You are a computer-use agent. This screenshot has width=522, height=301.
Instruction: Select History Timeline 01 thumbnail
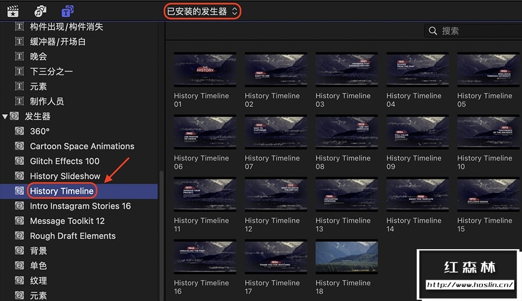point(205,69)
